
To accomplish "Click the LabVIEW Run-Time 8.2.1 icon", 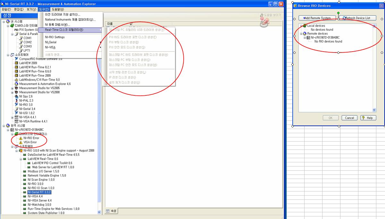I will point(17,67).
